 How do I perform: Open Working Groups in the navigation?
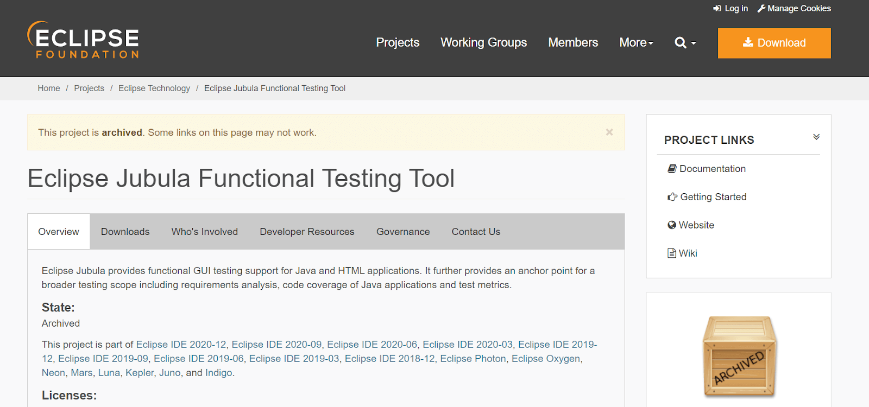click(x=483, y=42)
